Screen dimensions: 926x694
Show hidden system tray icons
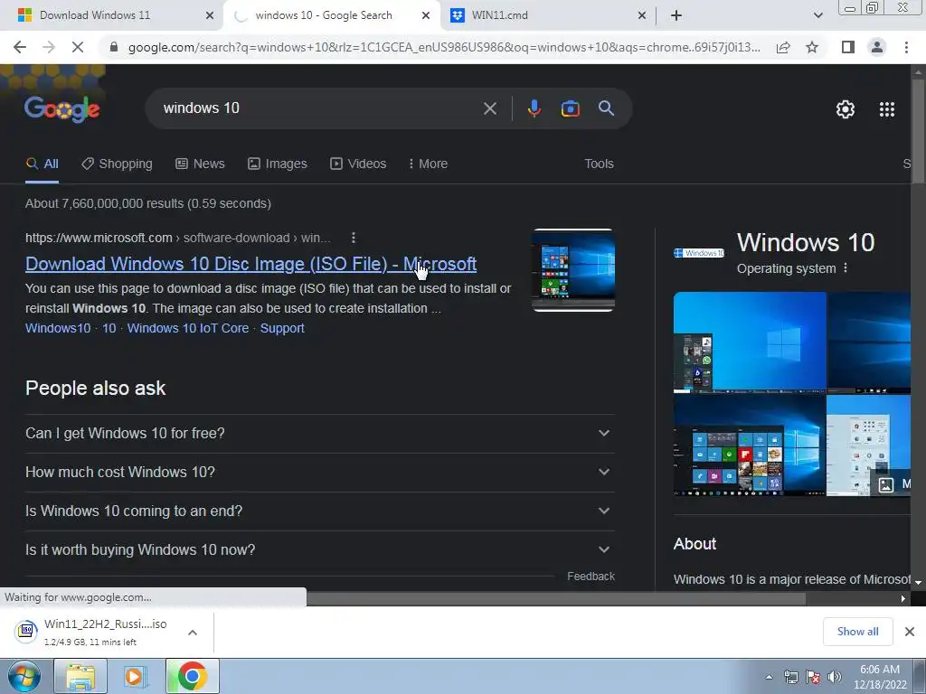point(769,677)
